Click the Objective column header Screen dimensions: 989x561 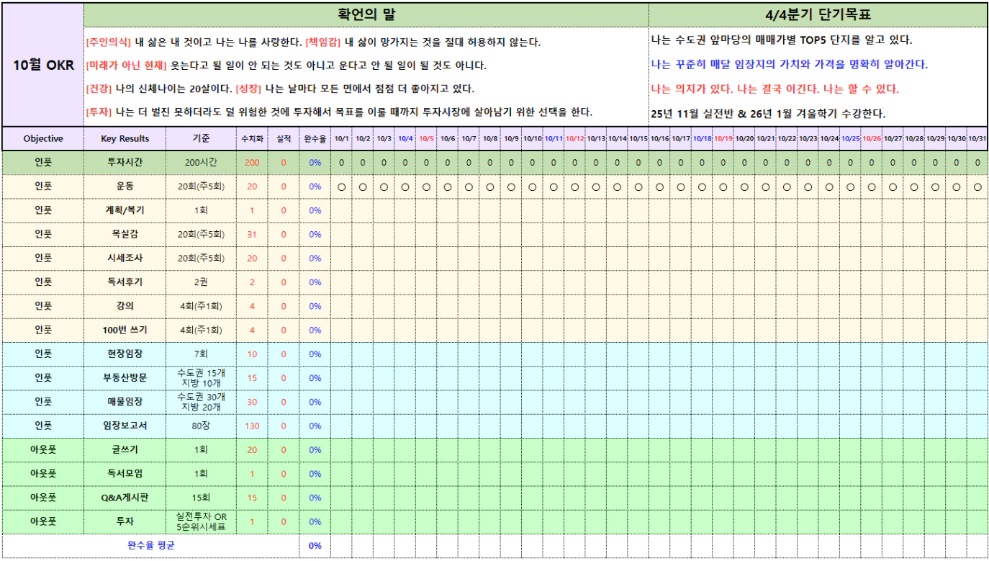(x=43, y=139)
